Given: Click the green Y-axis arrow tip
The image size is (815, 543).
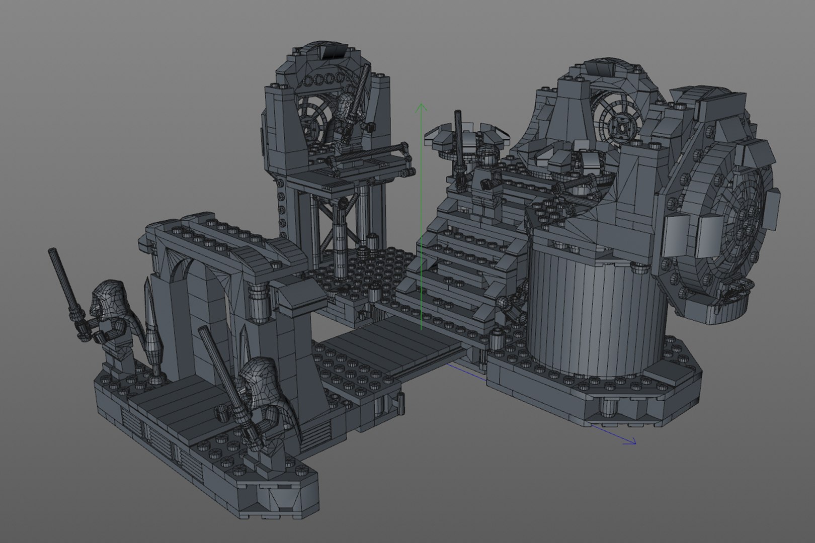Looking at the screenshot, I should [422, 107].
